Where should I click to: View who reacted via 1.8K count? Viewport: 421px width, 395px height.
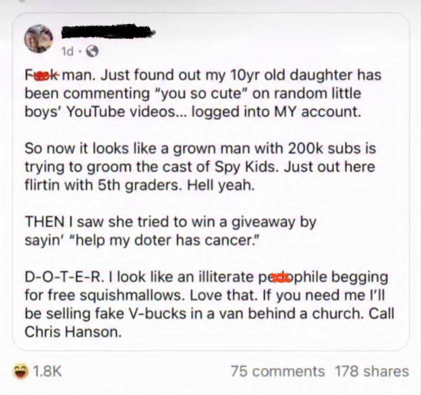48,372
